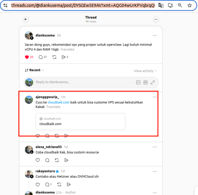Open more options on diankusema's 21h reply
This screenshot has height=195, width=198.
coord(155,193)
